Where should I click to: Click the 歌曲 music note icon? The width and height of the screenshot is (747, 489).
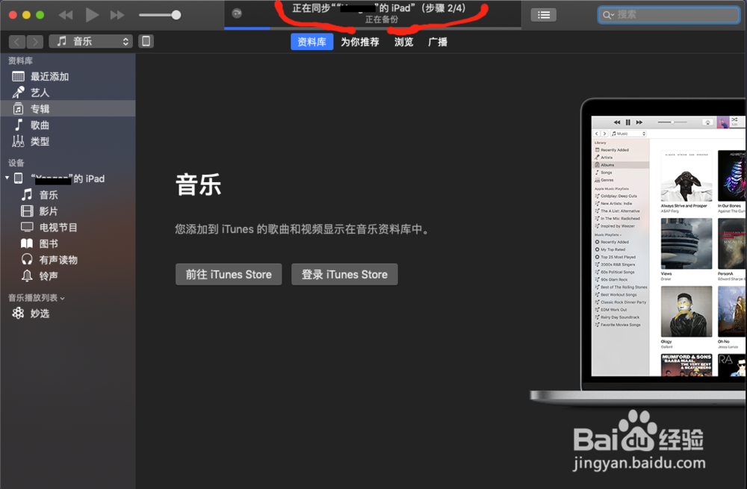18,125
